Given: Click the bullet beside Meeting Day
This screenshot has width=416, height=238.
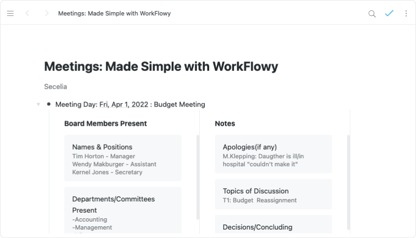Looking at the screenshot, I should coord(49,104).
